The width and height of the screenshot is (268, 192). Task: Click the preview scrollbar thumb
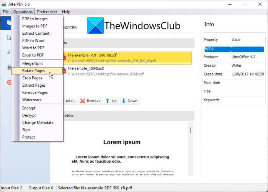tap(191, 130)
